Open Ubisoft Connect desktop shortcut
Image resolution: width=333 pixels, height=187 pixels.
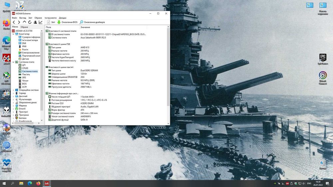[x=323, y=78]
